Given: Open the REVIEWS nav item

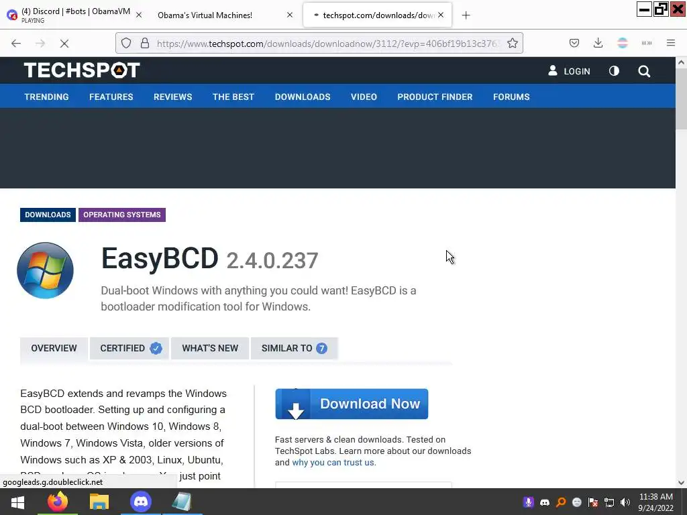Looking at the screenshot, I should point(172,97).
